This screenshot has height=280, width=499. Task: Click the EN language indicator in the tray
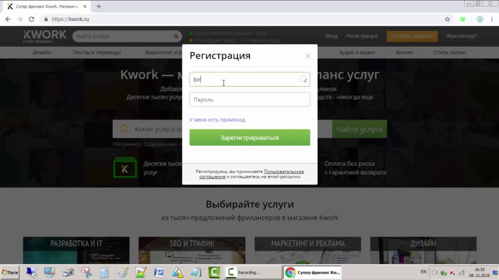point(423,272)
